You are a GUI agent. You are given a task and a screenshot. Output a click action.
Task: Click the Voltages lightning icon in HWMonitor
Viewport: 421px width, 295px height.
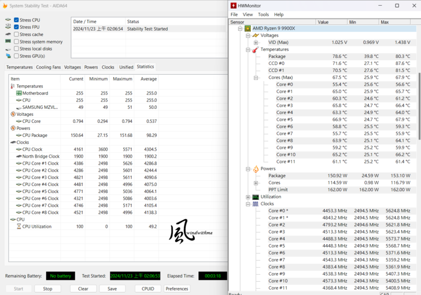pyautogui.click(x=255, y=35)
